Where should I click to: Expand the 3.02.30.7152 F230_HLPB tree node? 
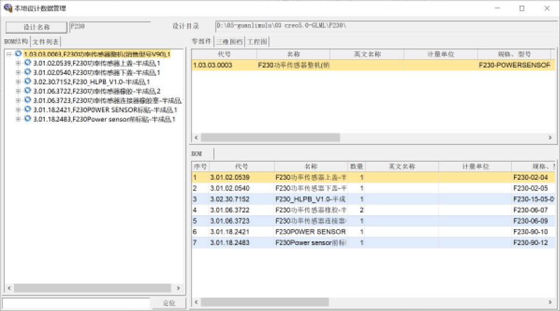point(18,82)
